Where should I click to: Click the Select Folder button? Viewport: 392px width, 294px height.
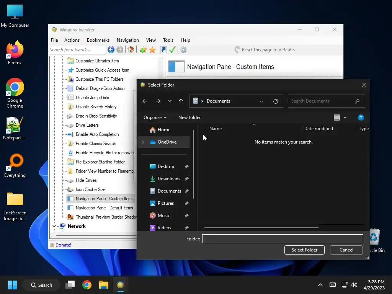click(304, 250)
